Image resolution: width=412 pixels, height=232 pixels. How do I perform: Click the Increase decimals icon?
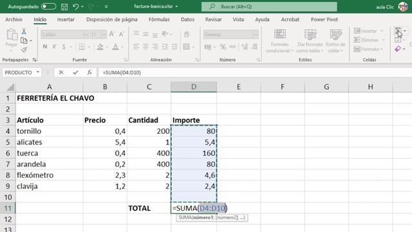pos(245,47)
